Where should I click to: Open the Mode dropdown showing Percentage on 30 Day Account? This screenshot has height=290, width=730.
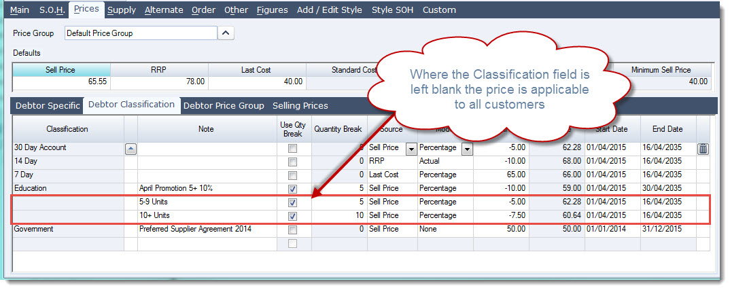[x=468, y=149]
